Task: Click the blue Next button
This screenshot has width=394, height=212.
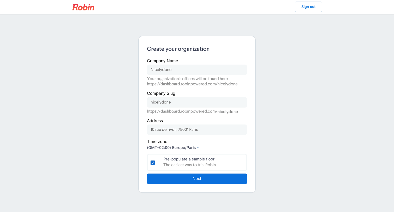Action: point(197,179)
